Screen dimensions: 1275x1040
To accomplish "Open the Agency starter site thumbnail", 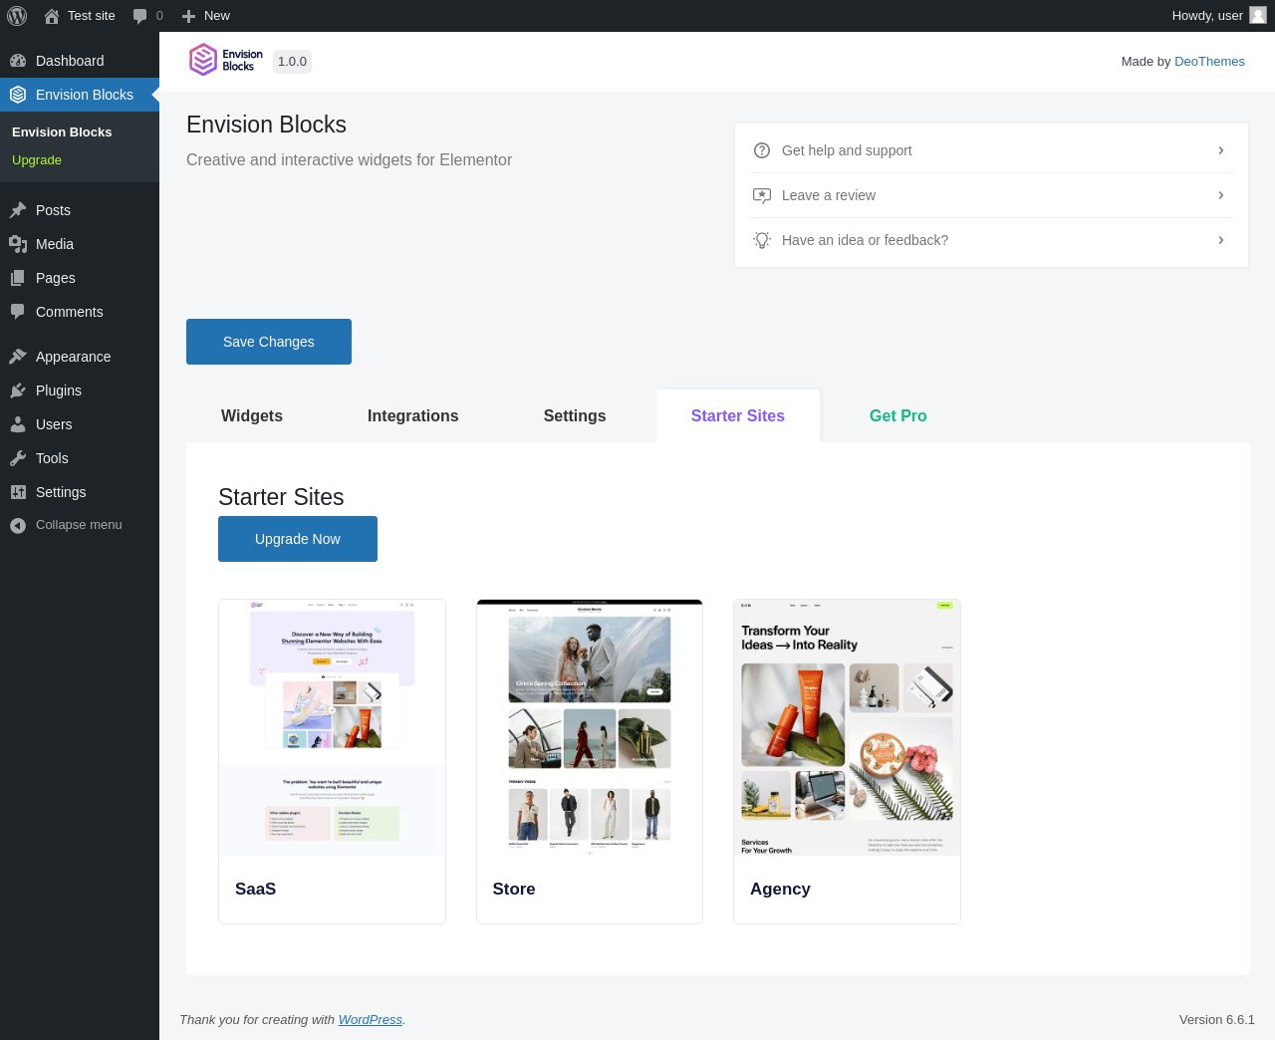I will click(847, 727).
